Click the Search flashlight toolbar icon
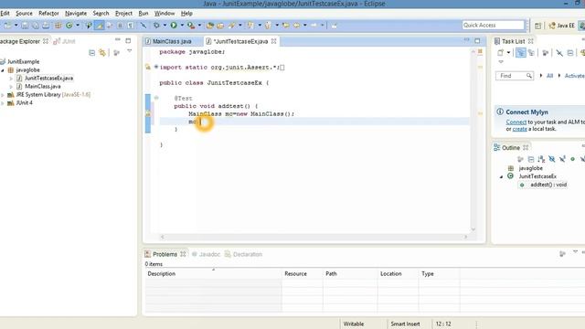 click(231, 26)
